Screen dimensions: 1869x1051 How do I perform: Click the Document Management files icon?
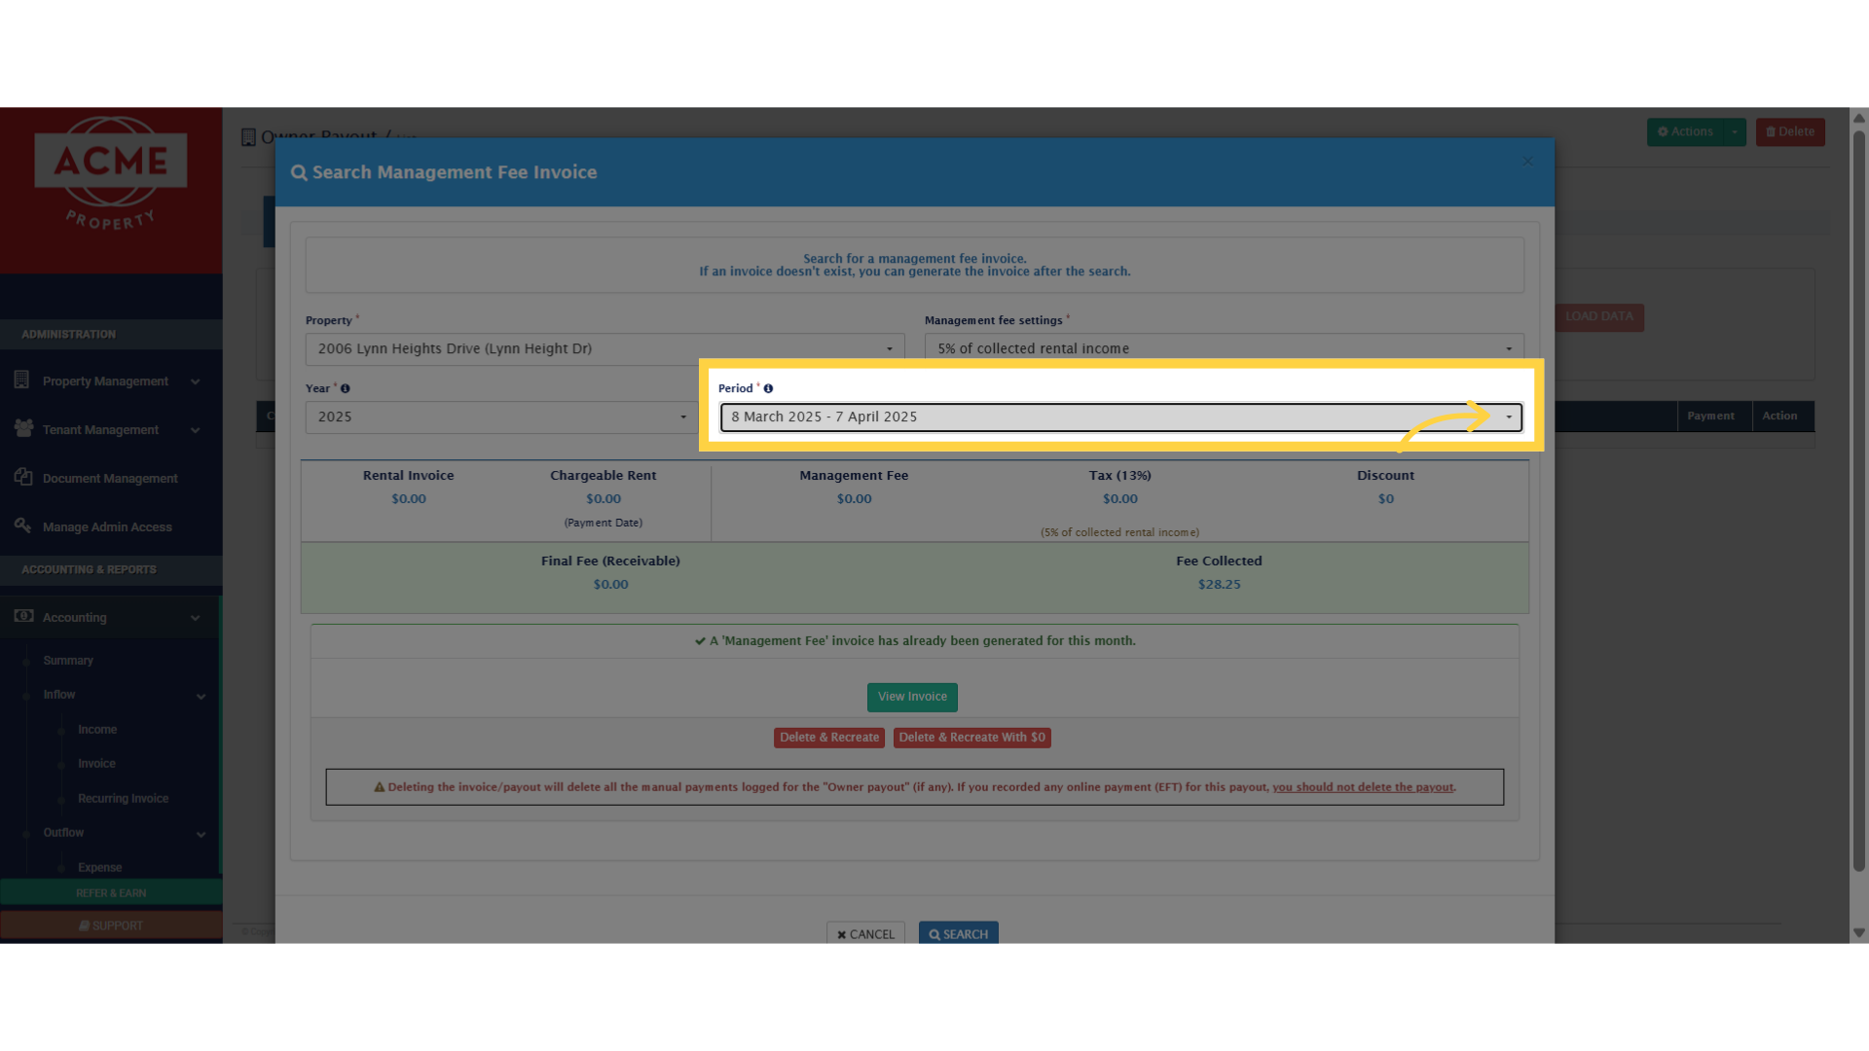pos(23,477)
